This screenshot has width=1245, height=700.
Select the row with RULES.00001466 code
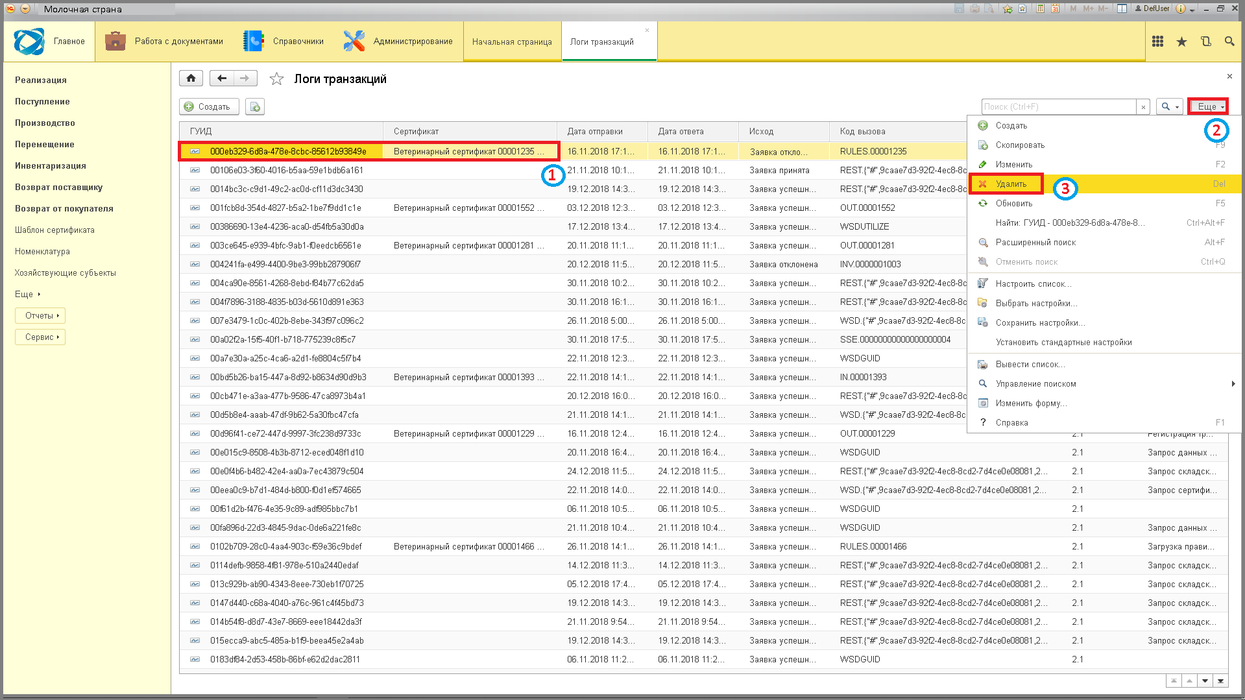[704, 547]
